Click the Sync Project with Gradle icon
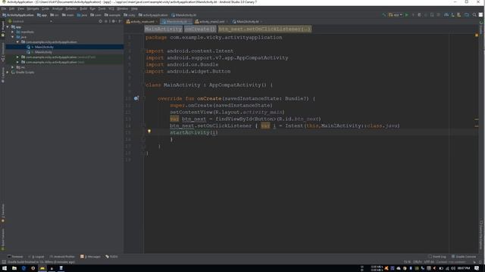This screenshot has width=485, height=272. click(446, 15)
